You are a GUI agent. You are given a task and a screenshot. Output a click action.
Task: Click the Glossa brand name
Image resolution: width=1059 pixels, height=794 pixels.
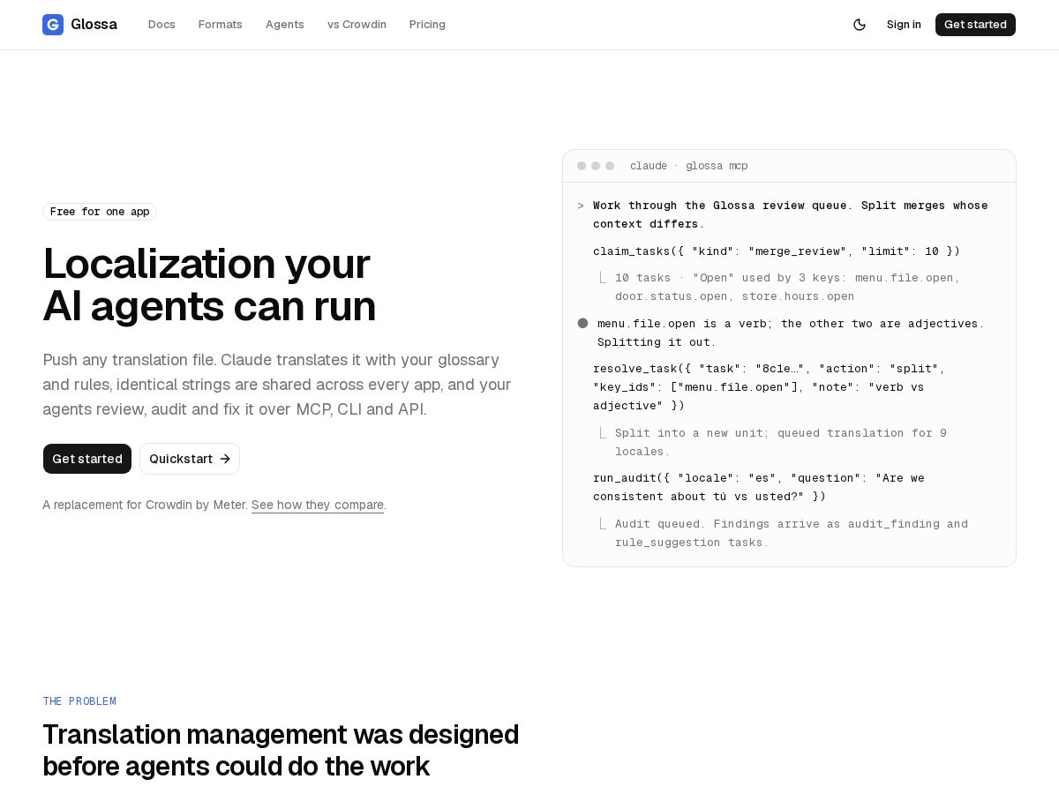point(94,25)
